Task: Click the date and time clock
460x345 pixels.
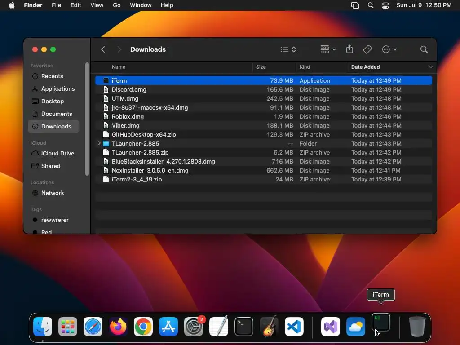Action: coord(424,5)
